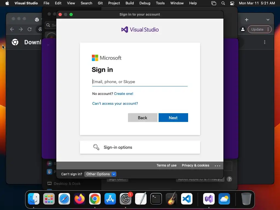Image resolution: width=280 pixels, height=210 pixels.
Task: Open the View menu
Action: [71, 3]
